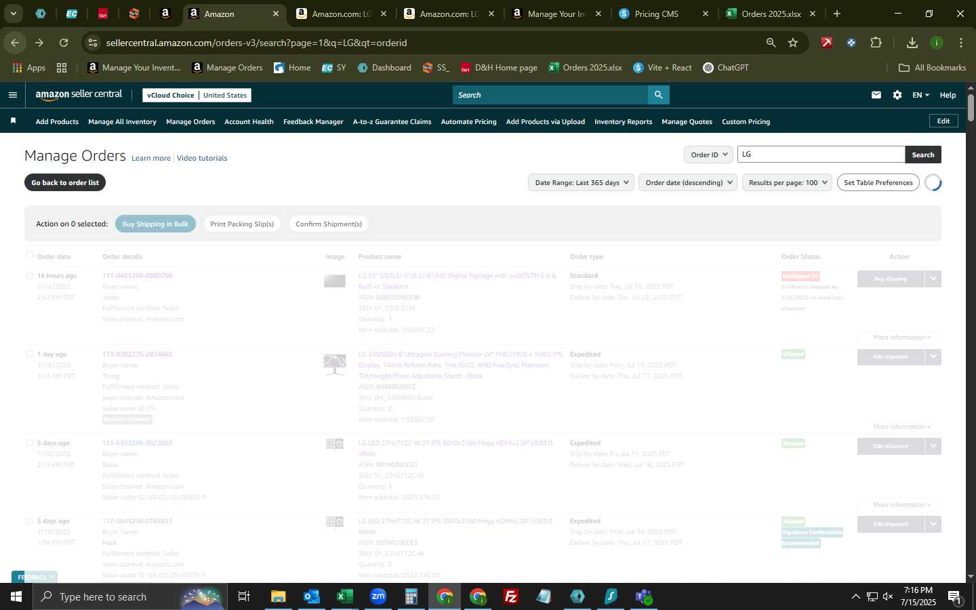Open Automate Pricing nav item
976x610 pixels.
pos(468,122)
